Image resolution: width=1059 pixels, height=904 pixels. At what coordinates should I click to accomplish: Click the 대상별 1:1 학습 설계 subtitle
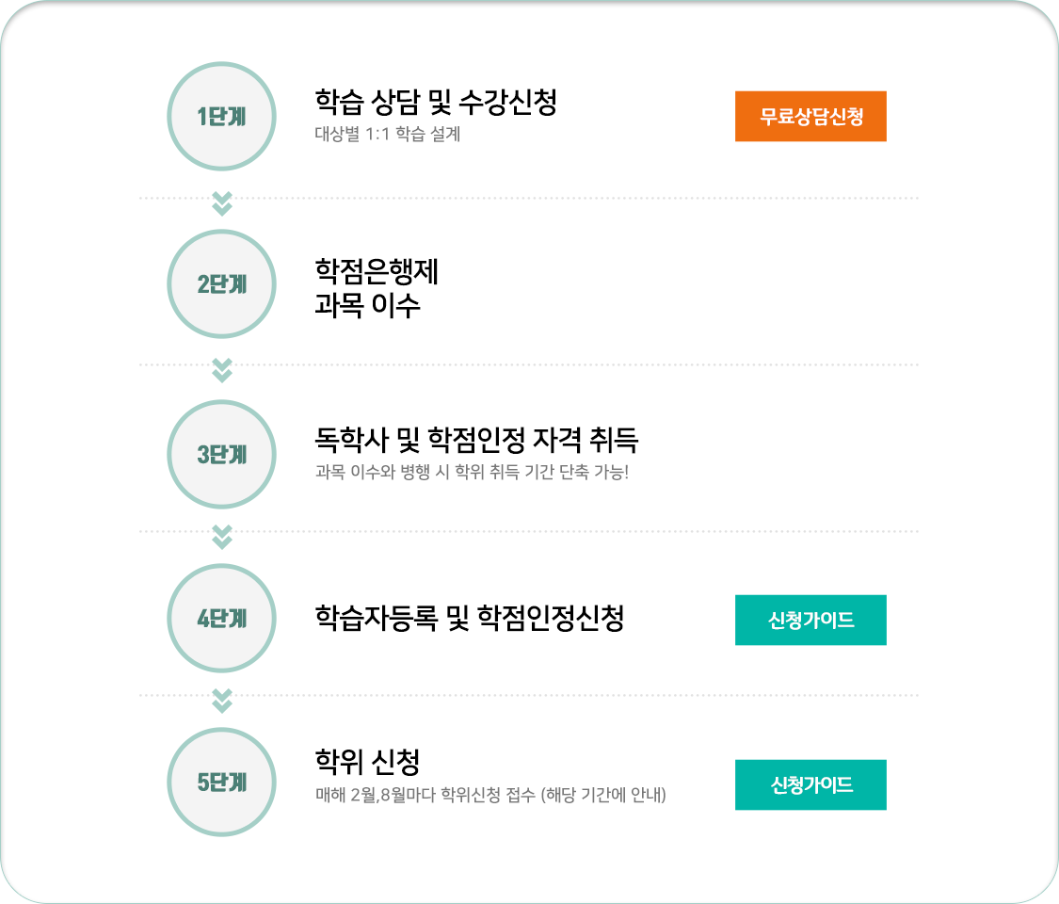click(388, 134)
